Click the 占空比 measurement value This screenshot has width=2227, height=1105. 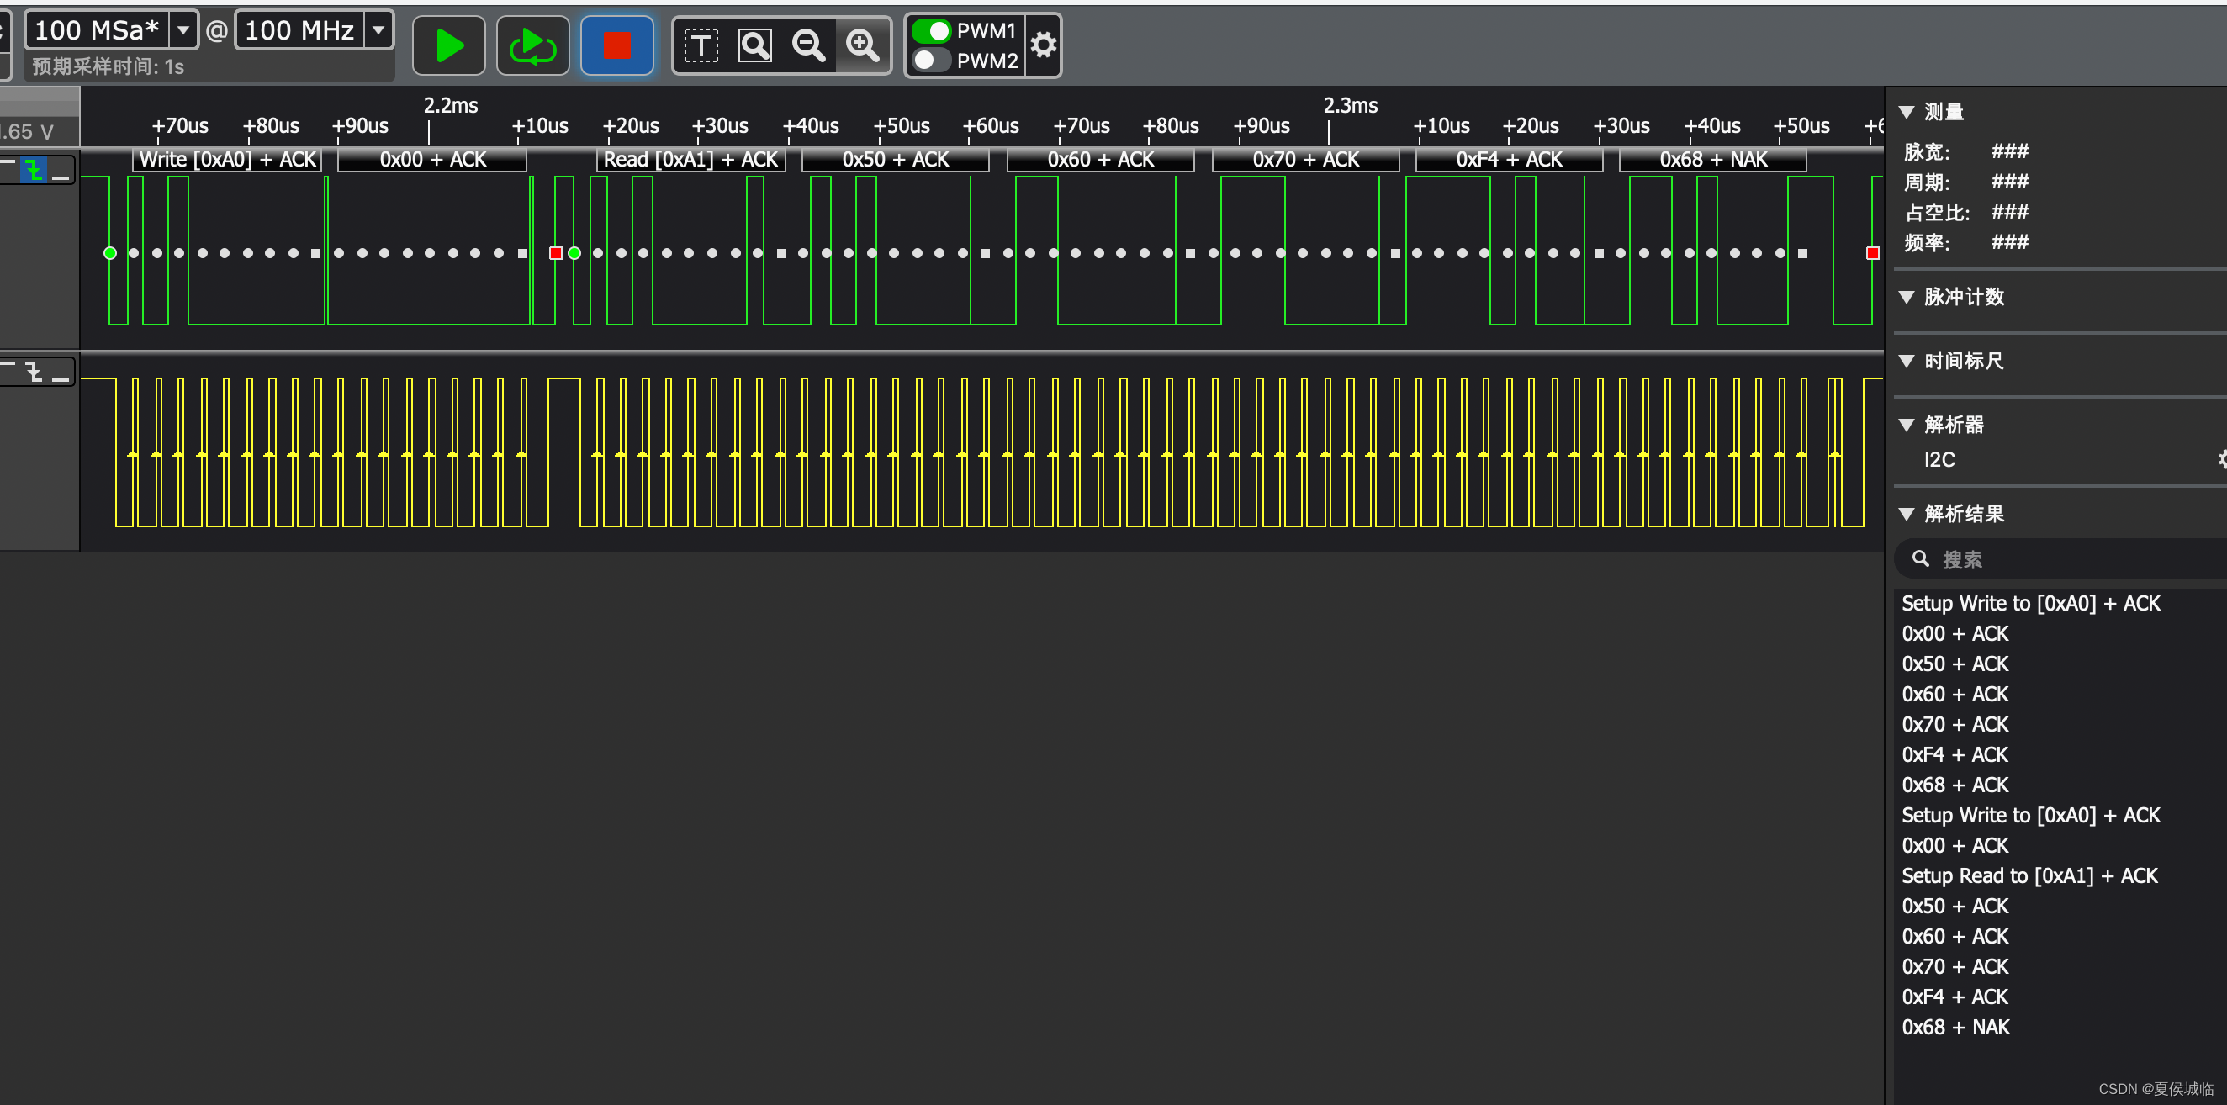(2010, 212)
